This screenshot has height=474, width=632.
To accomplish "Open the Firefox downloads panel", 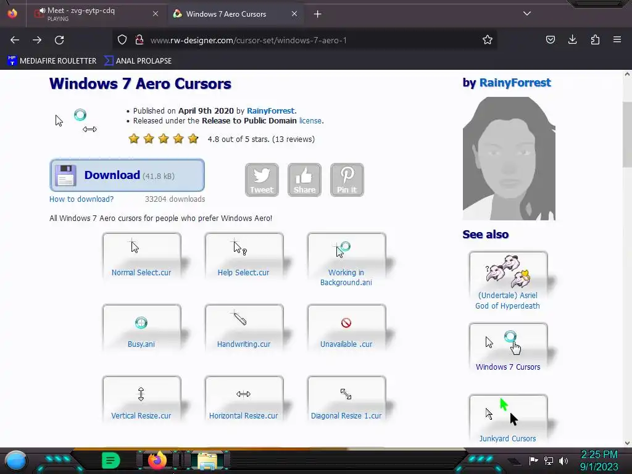I will [572, 40].
